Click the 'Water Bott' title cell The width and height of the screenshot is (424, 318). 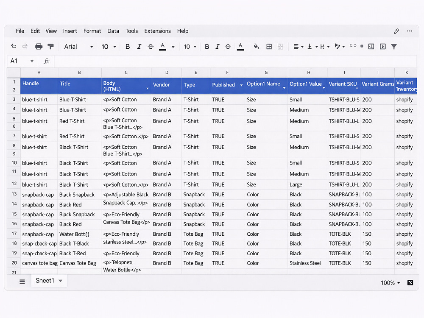tap(80, 234)
